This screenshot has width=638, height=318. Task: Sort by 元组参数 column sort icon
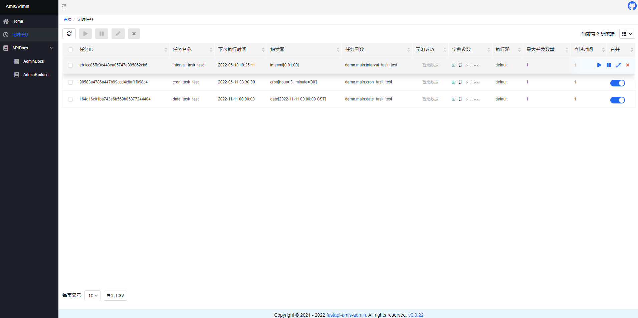click(445, 50)
